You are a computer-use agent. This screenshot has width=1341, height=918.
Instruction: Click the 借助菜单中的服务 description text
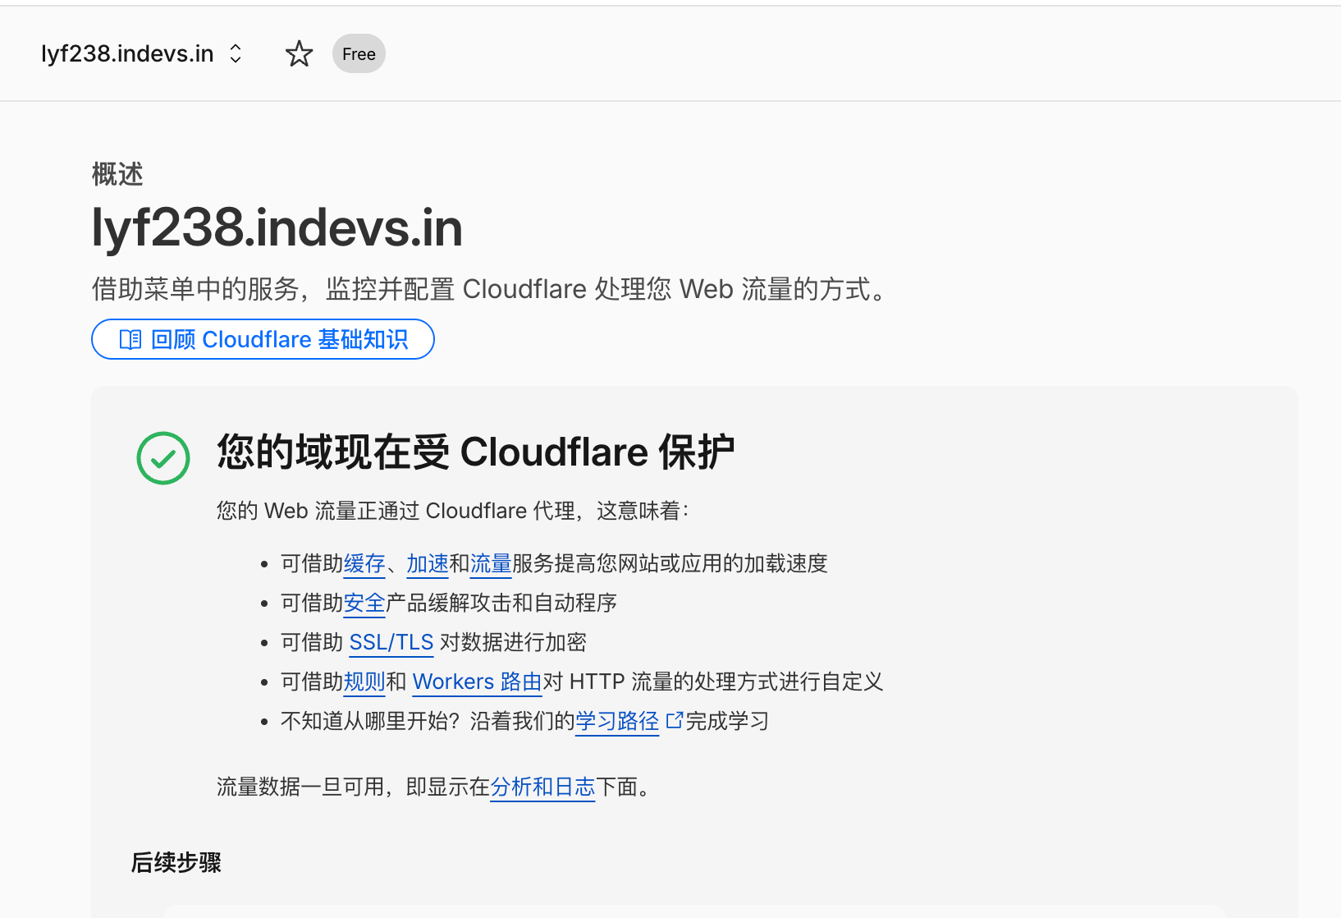[491, 289]
